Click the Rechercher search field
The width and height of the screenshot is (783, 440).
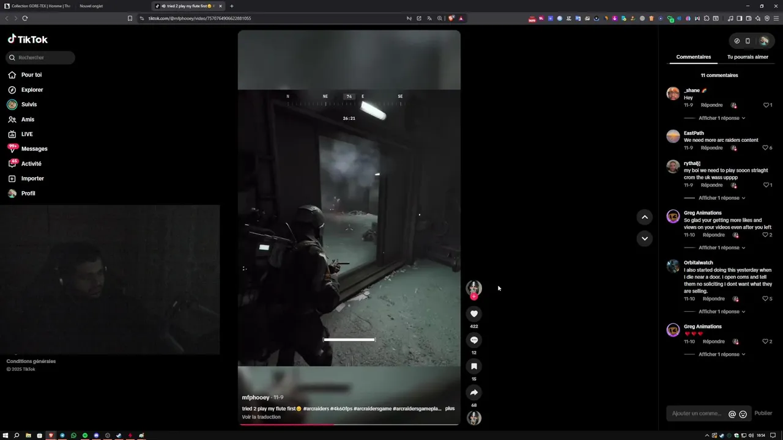point(40,57)
